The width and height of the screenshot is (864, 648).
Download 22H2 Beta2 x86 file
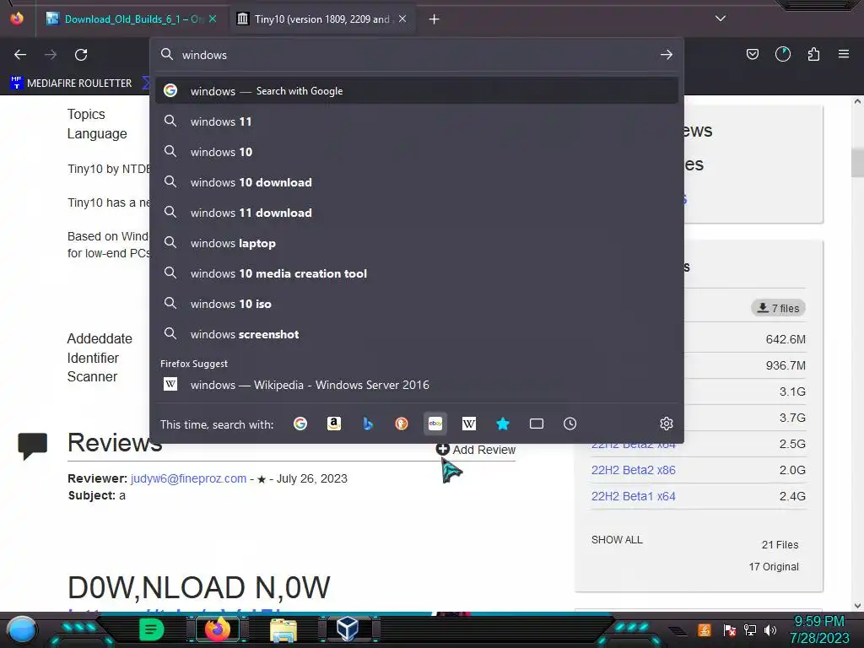click(x=633, y=470)
